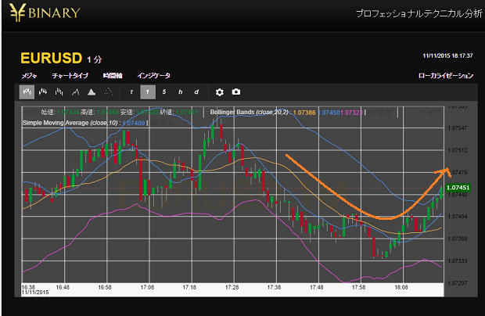
Task: Click the プロフェッショナルテクニカル分析 heading
Action: tap(419, 13)
